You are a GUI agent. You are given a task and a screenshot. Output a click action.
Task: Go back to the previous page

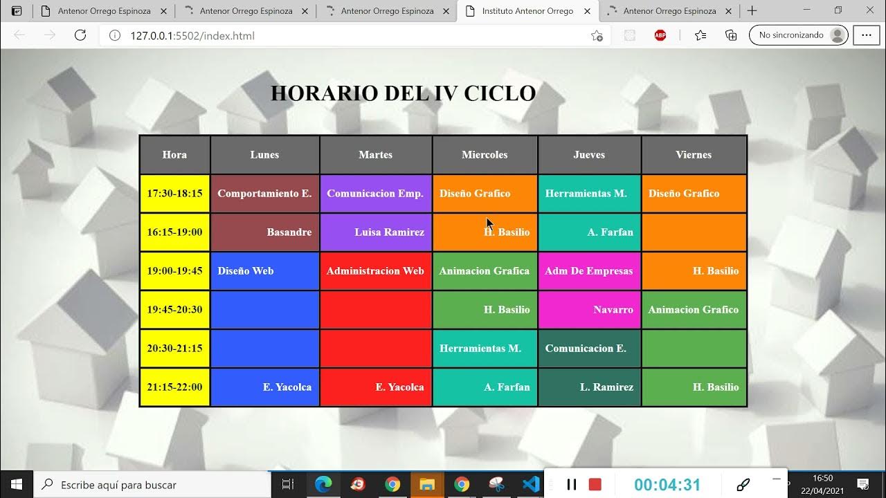point(19,35)
